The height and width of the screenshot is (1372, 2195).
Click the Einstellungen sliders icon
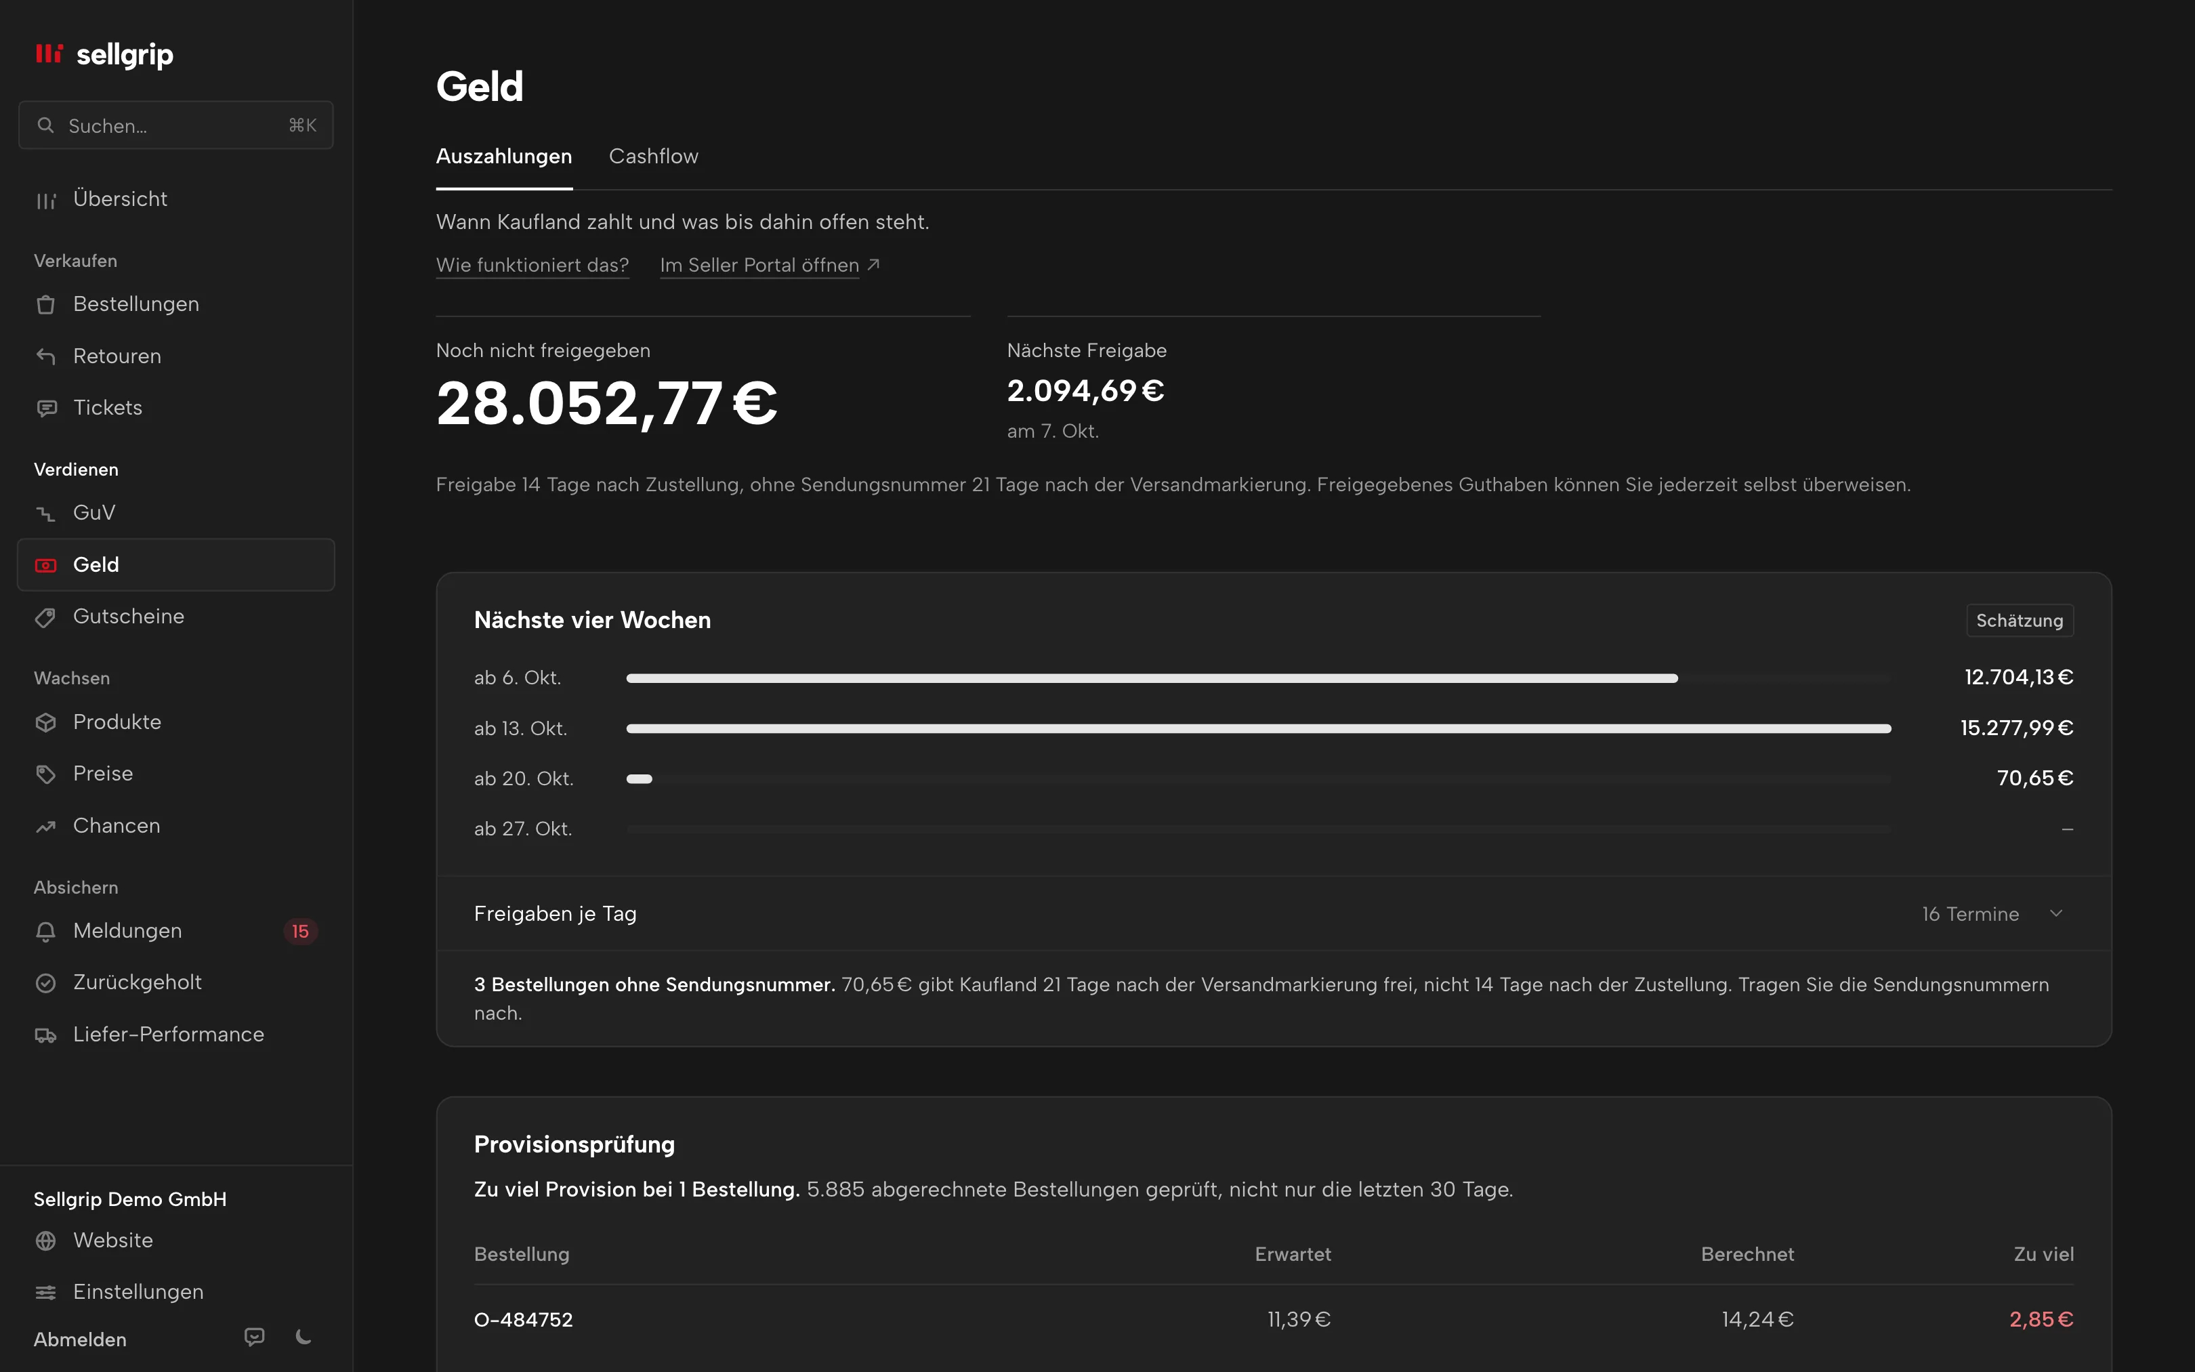pyautogui.click(x=45, y=1292)
